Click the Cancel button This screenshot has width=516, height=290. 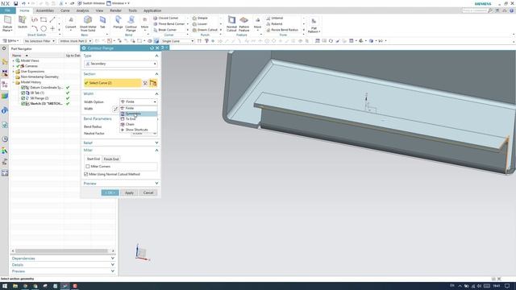click(x=148, y=193)
